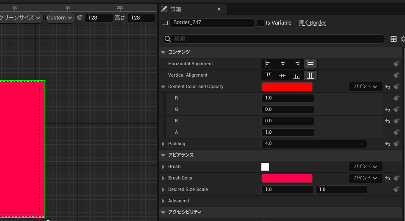The image size is (405, 221).
Task: Click Horizontal Alignment row binding icon
Action: [x=396, y=64]
